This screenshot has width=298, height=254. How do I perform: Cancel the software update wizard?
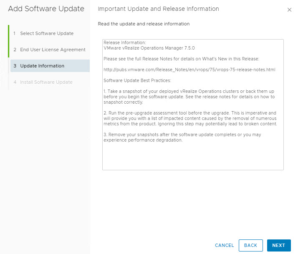pyautogui.click(x=224, y=245)
